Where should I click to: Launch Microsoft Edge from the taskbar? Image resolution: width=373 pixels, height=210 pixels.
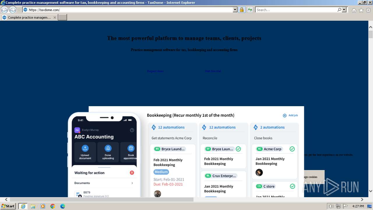pos(63,206)
